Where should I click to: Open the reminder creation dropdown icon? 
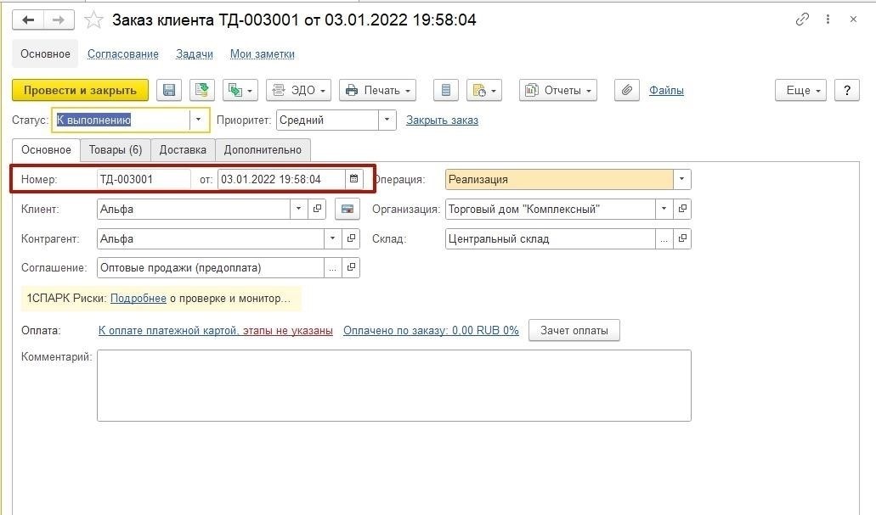pos(484,91)
